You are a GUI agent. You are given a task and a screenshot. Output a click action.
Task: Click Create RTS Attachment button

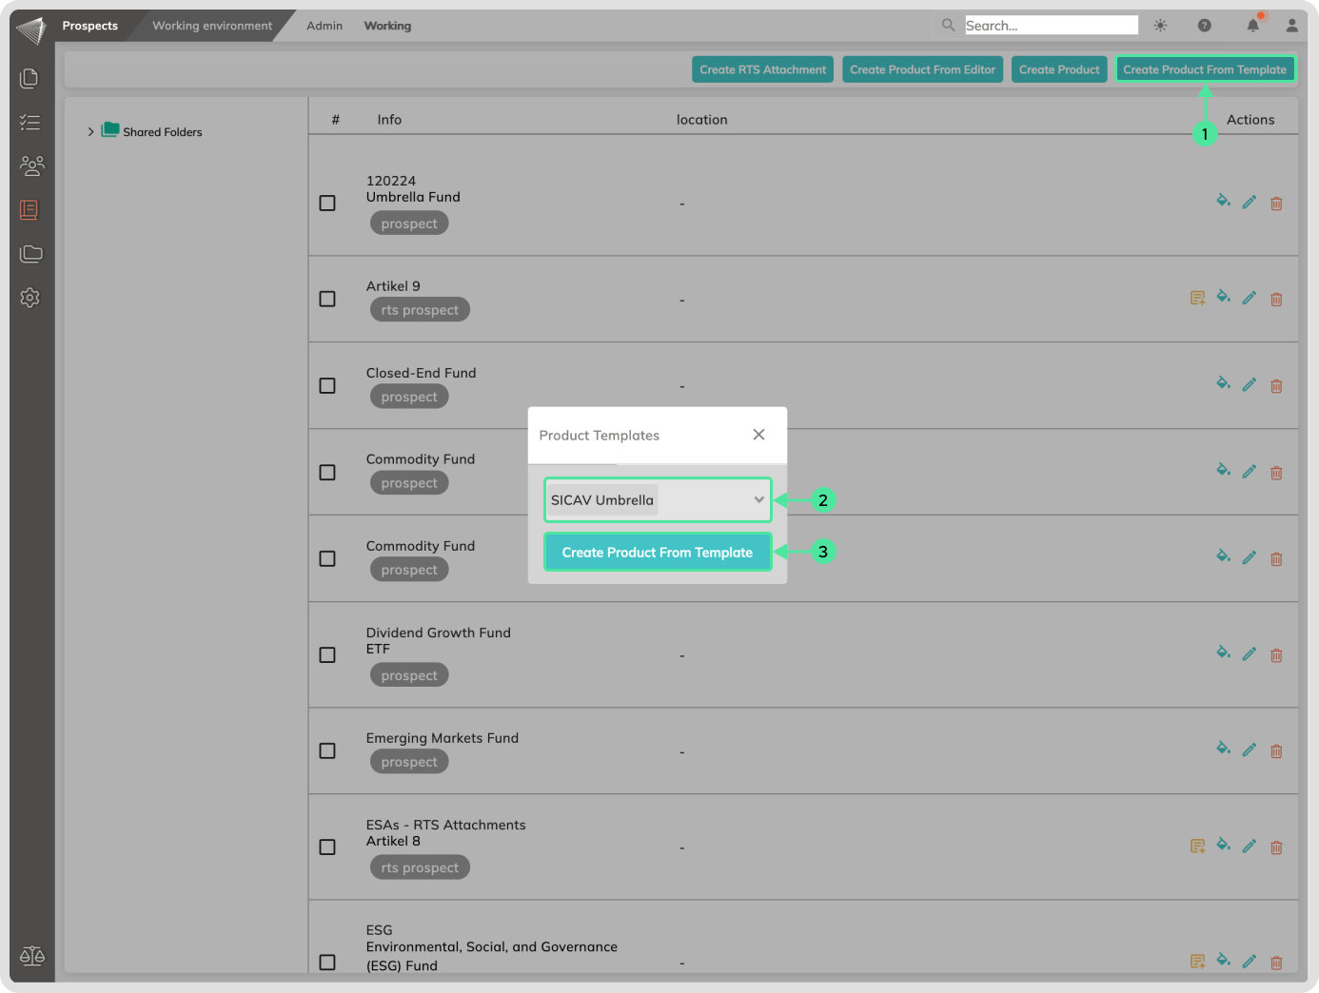(x=762, y=69)
